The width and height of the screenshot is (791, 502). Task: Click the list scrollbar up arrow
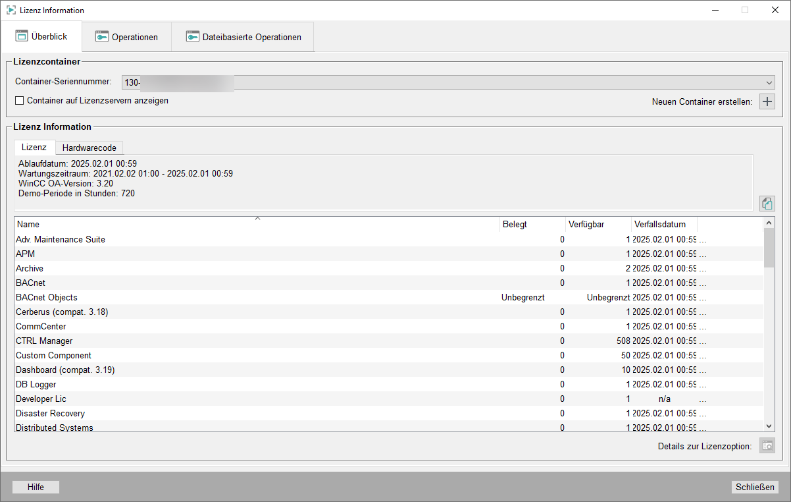(x=769, y=223)
